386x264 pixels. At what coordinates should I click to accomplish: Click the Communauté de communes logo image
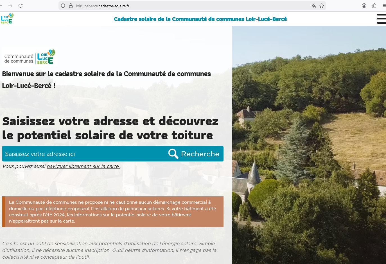coord(30,57)
